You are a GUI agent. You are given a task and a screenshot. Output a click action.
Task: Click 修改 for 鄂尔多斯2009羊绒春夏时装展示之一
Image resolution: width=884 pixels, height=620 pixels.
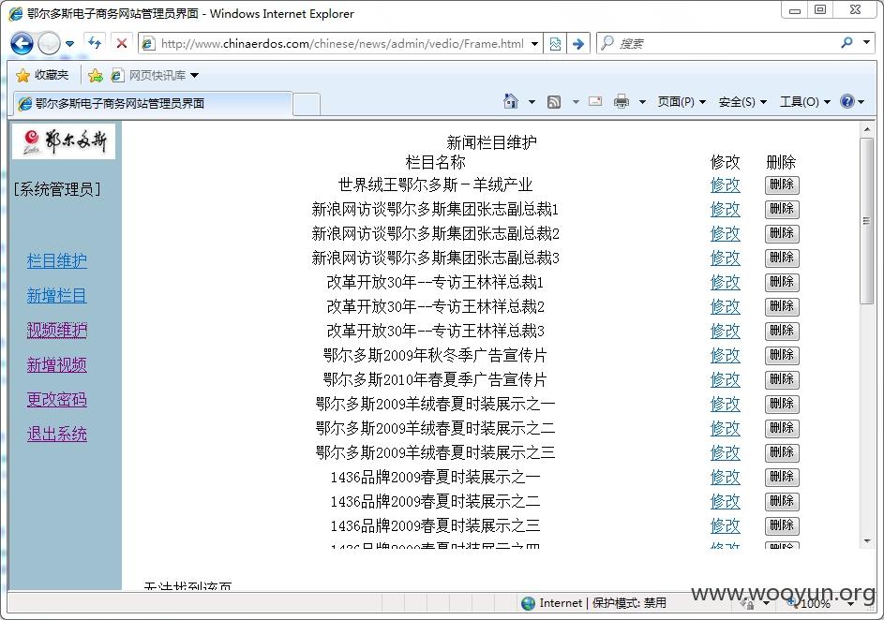point(725,404)
